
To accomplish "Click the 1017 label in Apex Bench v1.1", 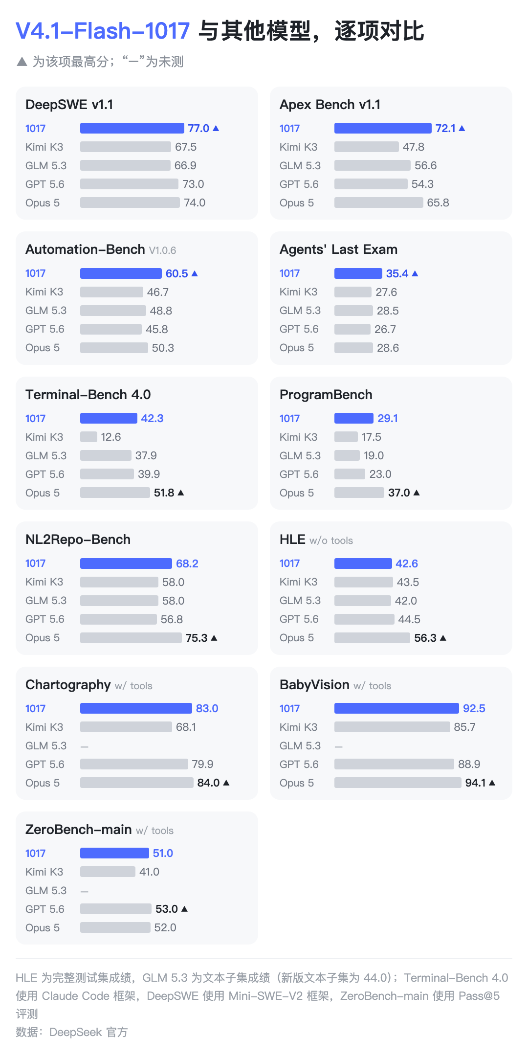I will (x=289, y=128).
